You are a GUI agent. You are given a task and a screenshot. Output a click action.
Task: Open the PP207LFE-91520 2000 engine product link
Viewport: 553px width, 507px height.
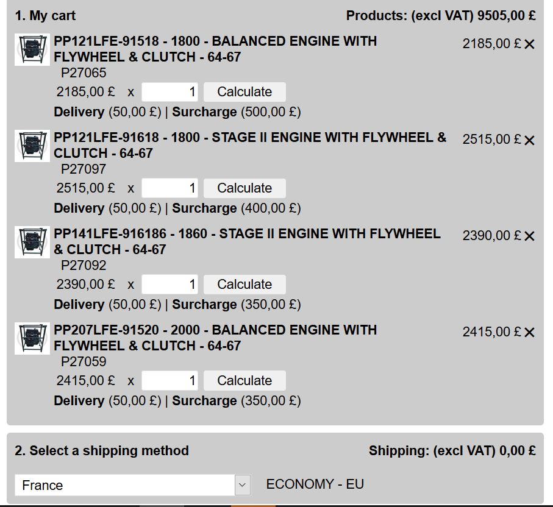click(215, 338)
